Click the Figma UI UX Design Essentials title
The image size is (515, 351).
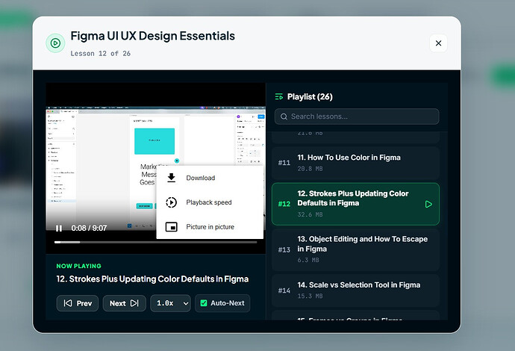(x=153, y=36)
